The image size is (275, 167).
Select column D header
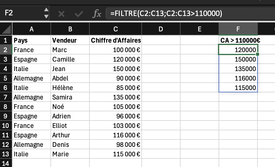pos(161,29)
